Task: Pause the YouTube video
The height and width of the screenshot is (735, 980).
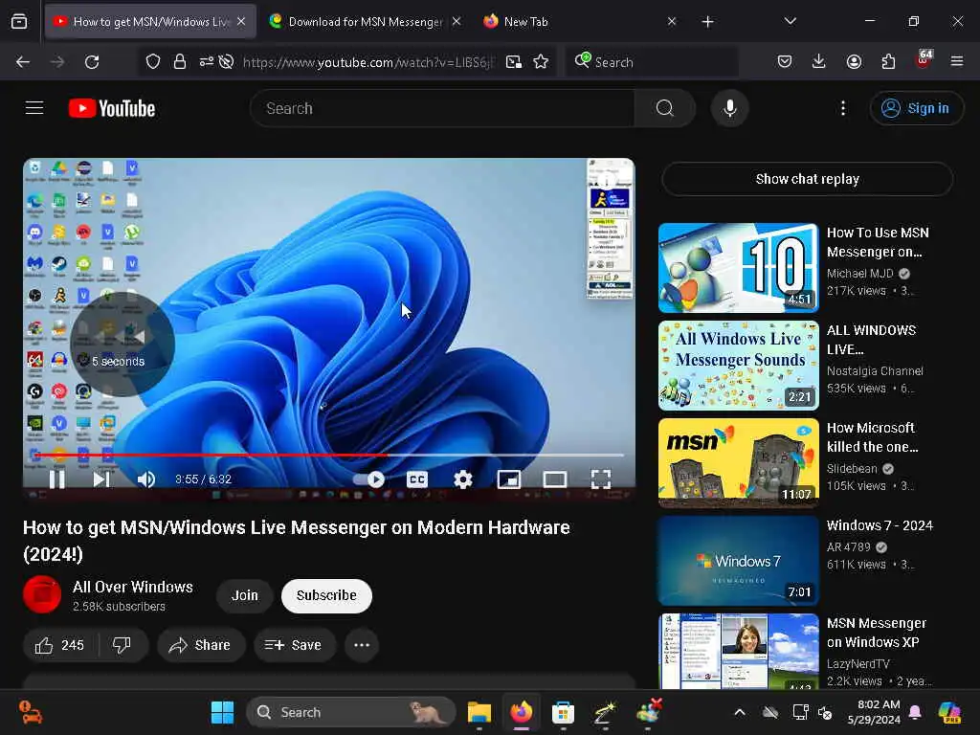Action: tap(56, 479)
